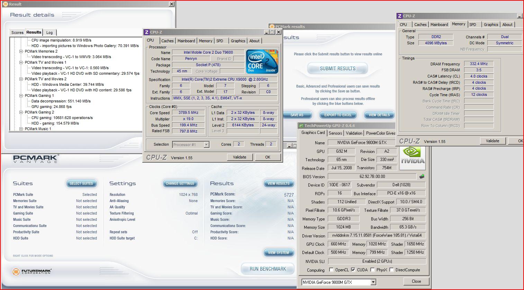Click the Memories Suite row in Suites

55,201
